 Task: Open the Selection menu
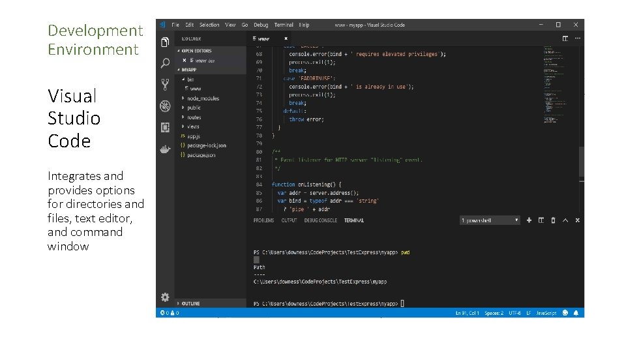click(x=209, y=25)
